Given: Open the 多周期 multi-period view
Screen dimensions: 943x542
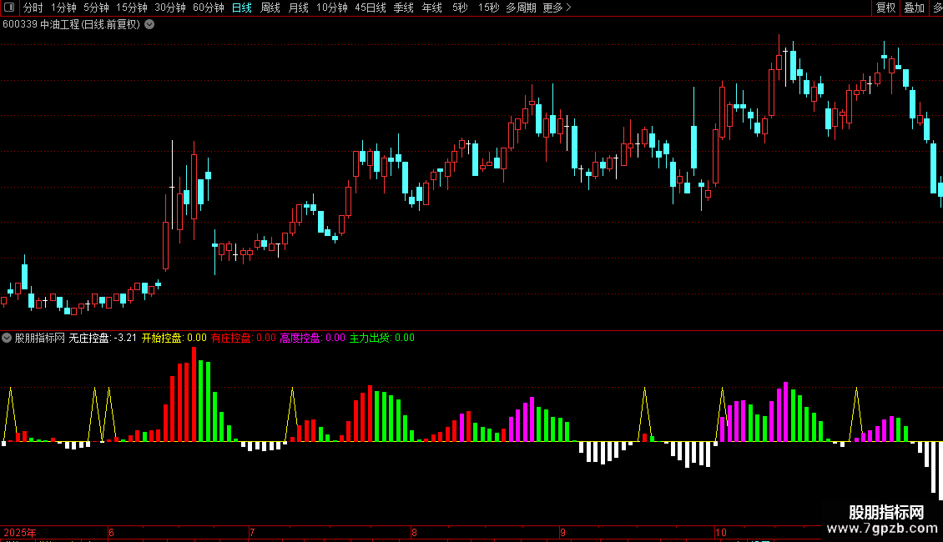Looking at the screenshot, I should tap(521, 8).
